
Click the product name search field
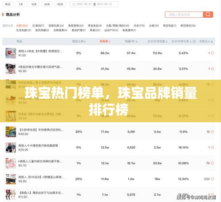tap(184, 15)
